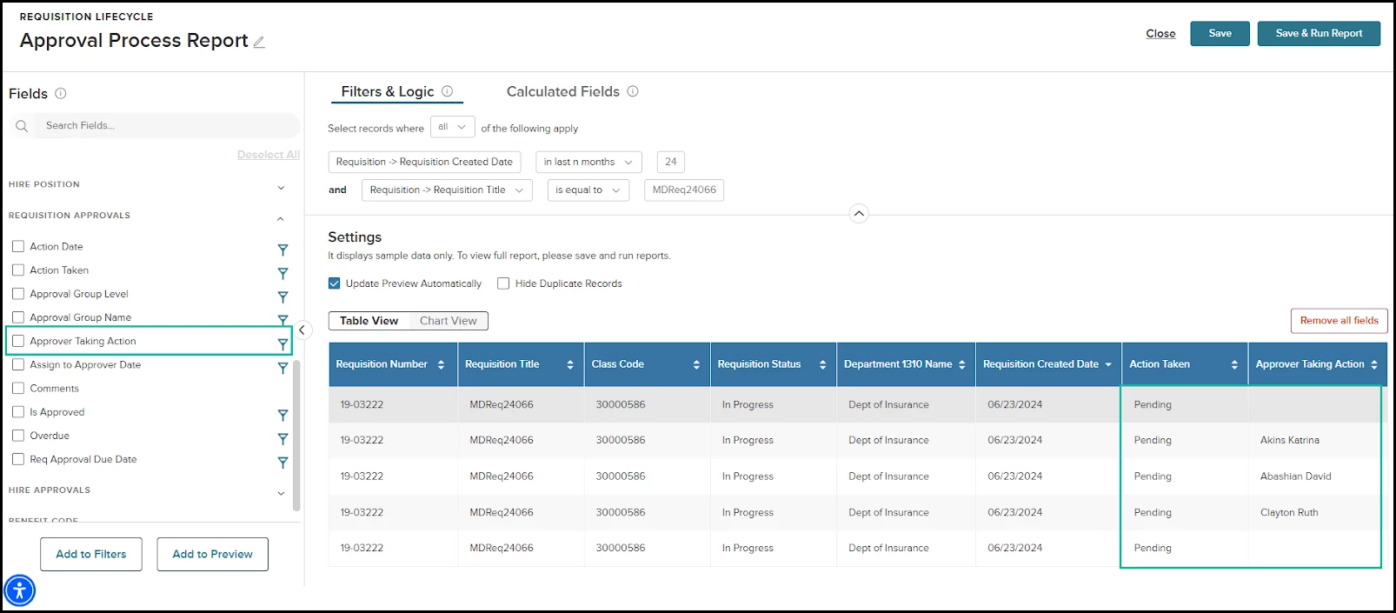This screenshot has height=613, width=1396.
Task: Click the Save button
Action: coord(1220,33)
